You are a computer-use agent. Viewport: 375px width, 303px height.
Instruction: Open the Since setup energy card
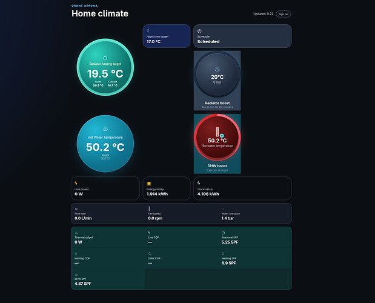point(242,188)
